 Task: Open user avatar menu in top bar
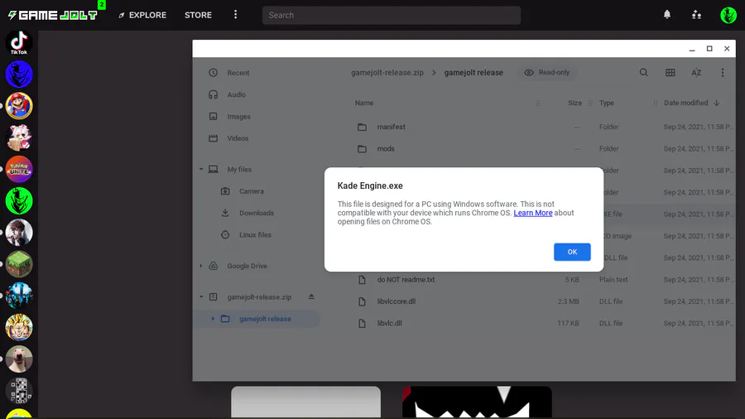pyautogui.click(x=728, y=15)
